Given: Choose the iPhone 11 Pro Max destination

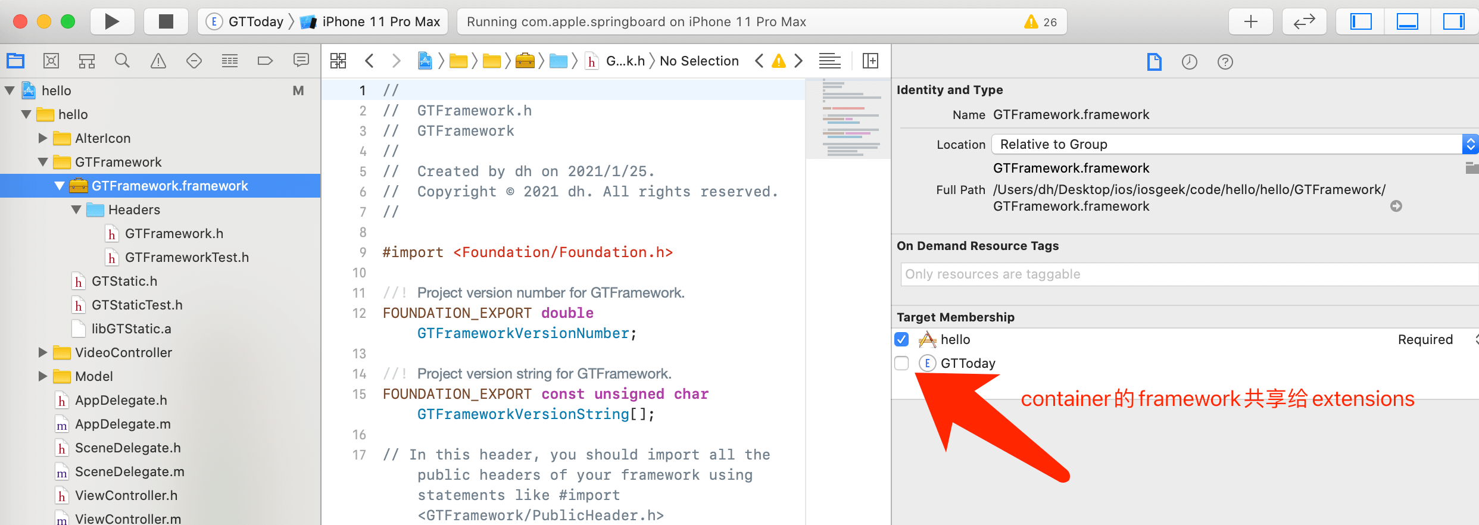Looking at the screenshot, I should (370, 22).
